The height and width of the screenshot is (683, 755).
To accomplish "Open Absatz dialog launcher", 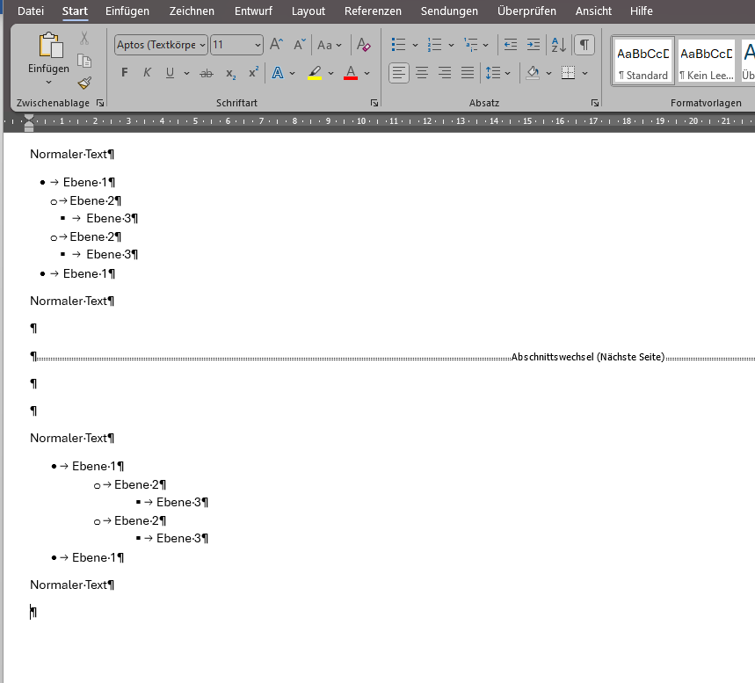I will pos(595,103).
